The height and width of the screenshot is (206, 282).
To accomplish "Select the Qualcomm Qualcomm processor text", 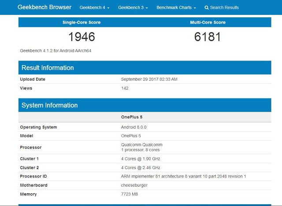I will coord(142,145).
